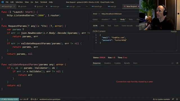The width and height of the screenshot is (180, 101).
Task: Click the unsaved dot on go.mod tab
Action: tap(46, 6)
